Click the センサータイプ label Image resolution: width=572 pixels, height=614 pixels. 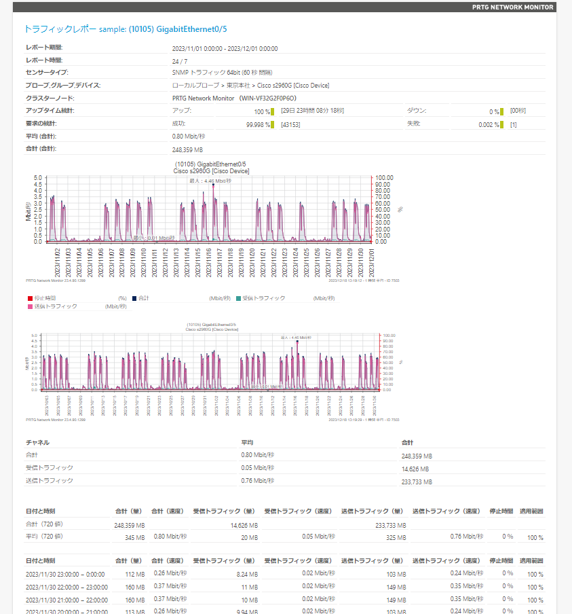pyautogui.click(x=47, y=73)
